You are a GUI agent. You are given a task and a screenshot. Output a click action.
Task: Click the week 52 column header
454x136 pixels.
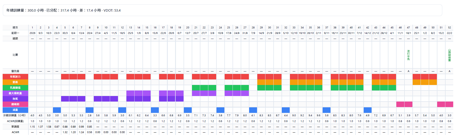pyautogui.click(x=449, y=27)
